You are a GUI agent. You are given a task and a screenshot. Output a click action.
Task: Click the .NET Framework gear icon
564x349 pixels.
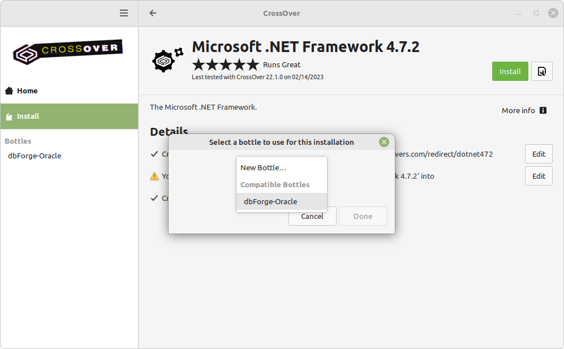coord(167,60)
